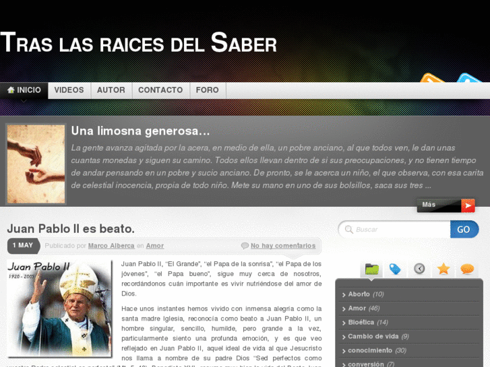Open the Juan Pablo II post image
The image size is (490, 367).
[59, 308]
